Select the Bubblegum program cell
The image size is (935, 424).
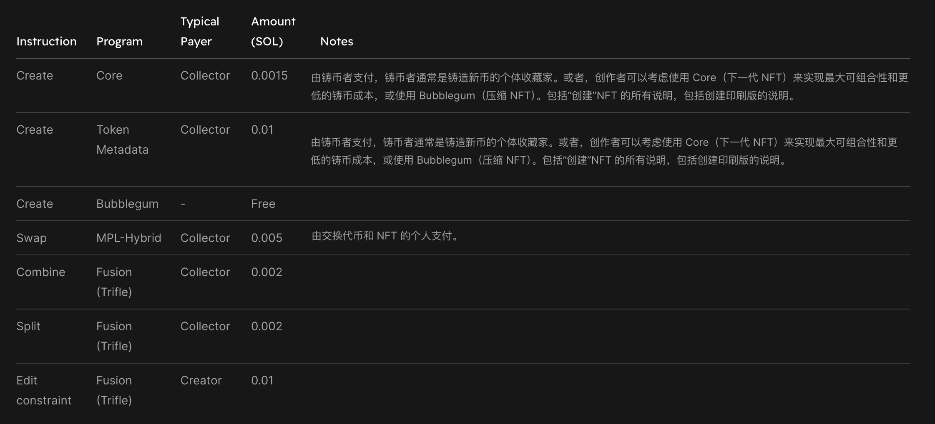pyautogui.click(x=127, y=204)
